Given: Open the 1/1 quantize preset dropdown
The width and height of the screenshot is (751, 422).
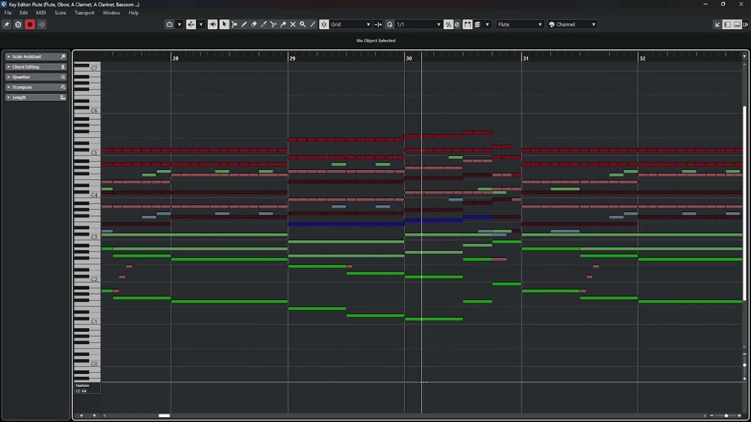Looking at the screenshot, I should coord(418,24).
